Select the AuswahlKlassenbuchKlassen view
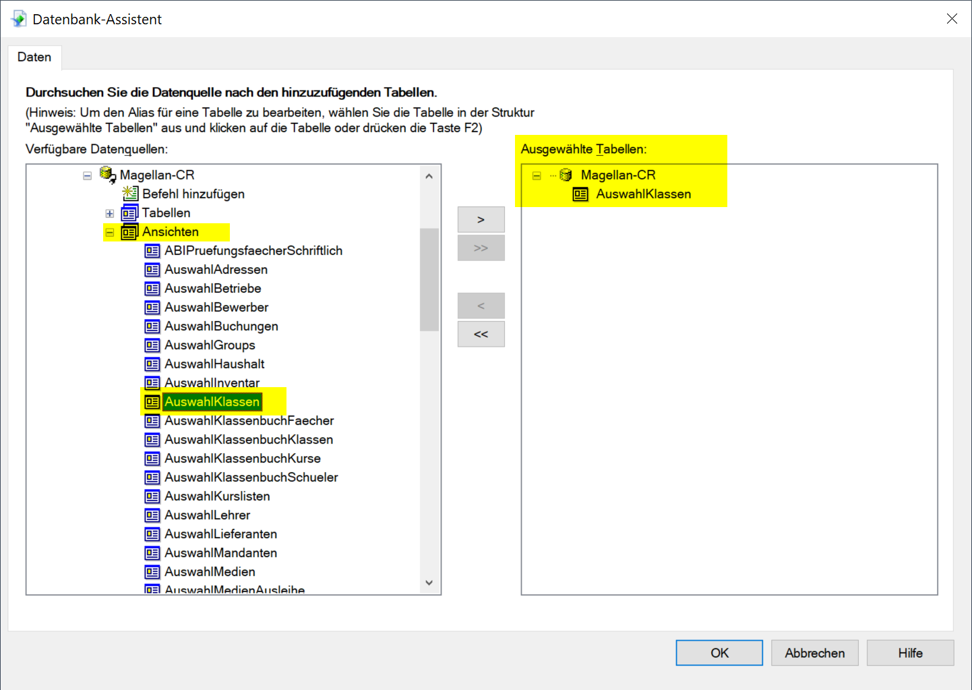Screen dimensions: 972x690 pos(249,440)
